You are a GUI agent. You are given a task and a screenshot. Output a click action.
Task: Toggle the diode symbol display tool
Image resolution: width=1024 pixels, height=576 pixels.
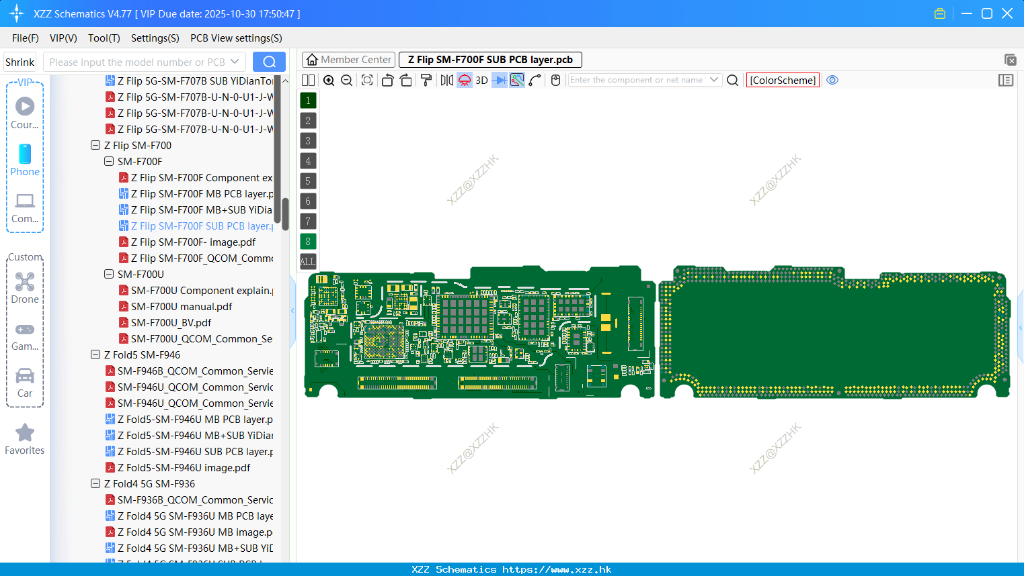coord(499,80)
